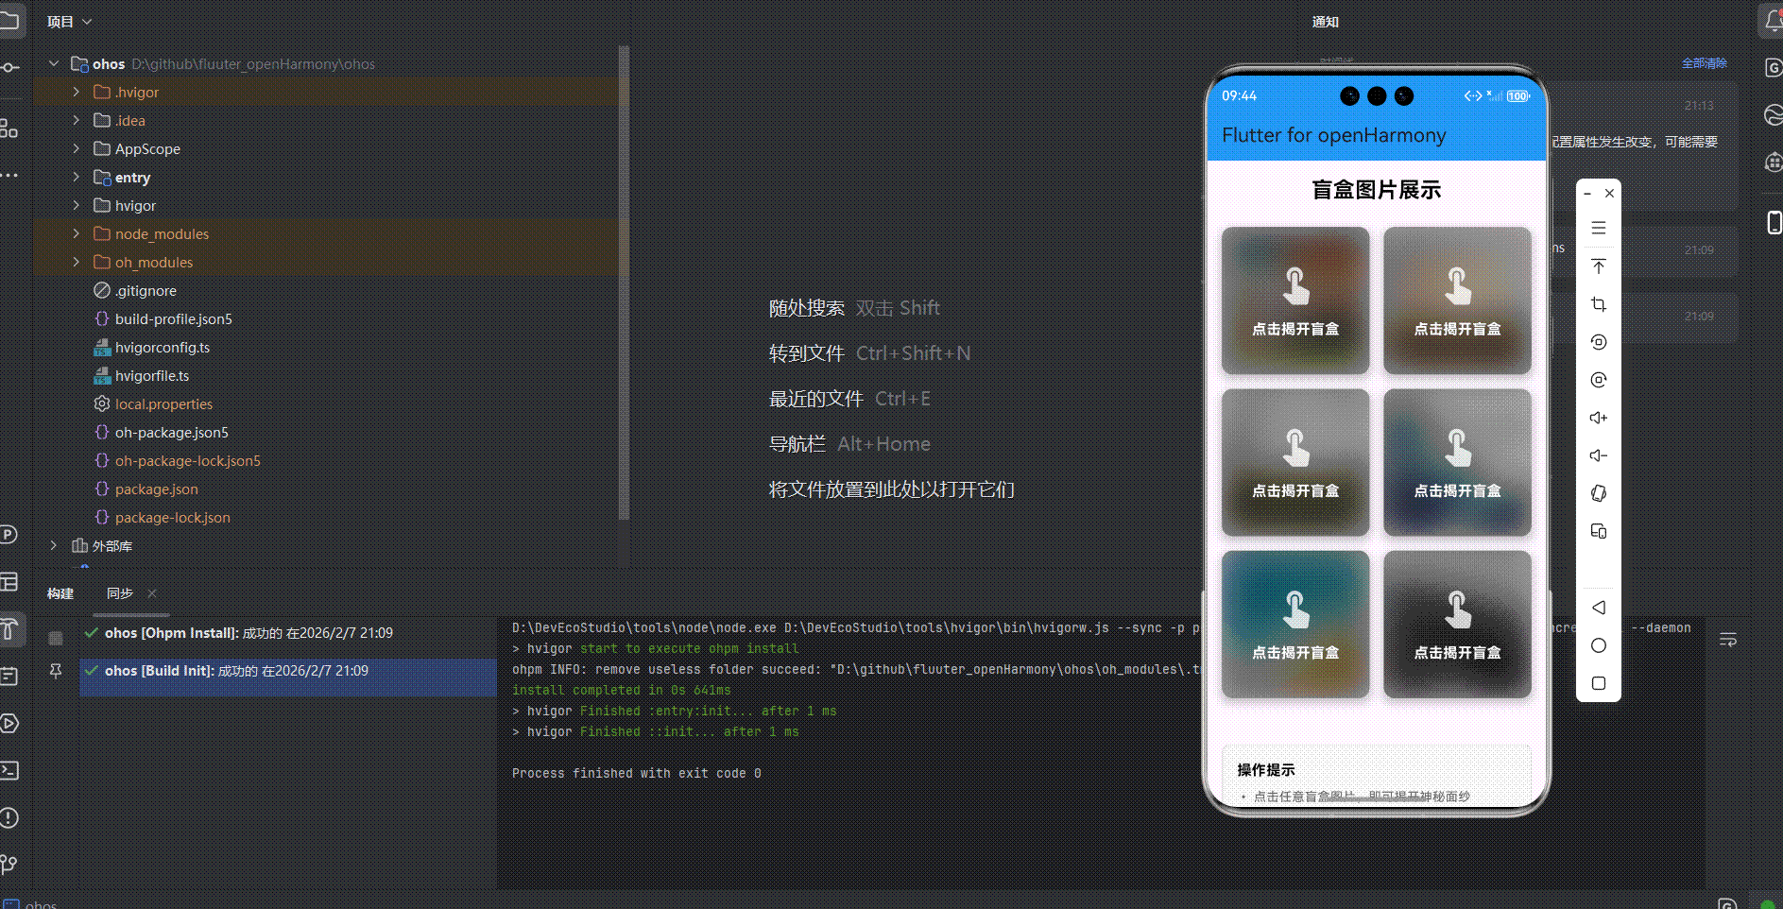Open the Problems warning icon in sidebar
1783x909 pixels.
tap(9, 817)
